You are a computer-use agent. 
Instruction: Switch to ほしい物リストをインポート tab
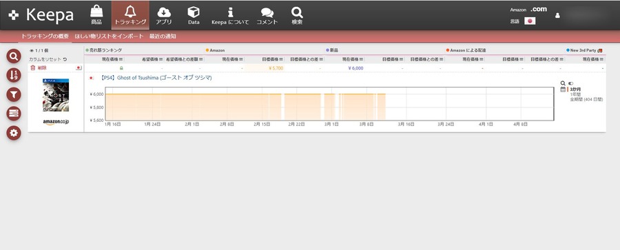tap(109, 37)
